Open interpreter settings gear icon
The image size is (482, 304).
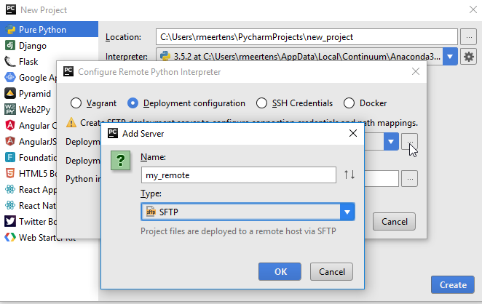tap(468, 57)
